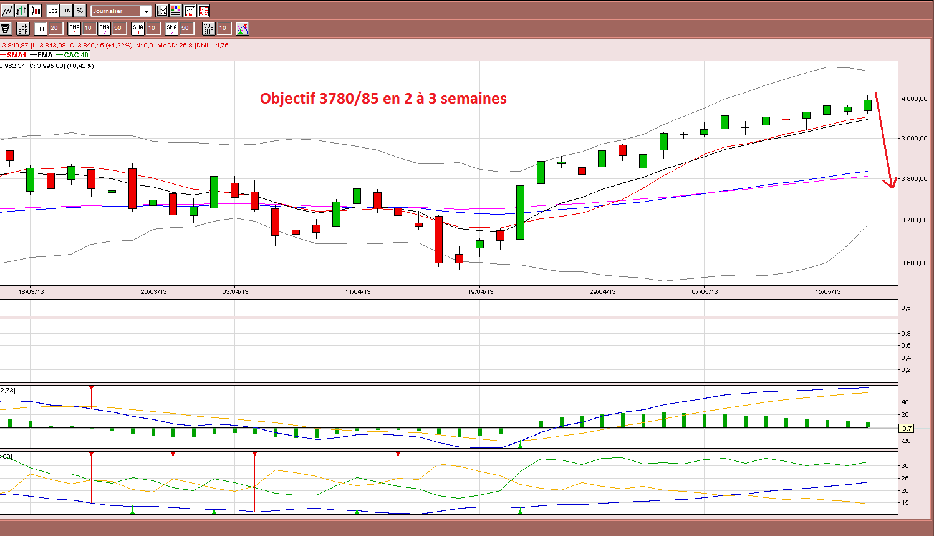Viewport: 934px width, 536px height.
Task: Click the 3 600,00 price axis label
Action: coord(915,263)
